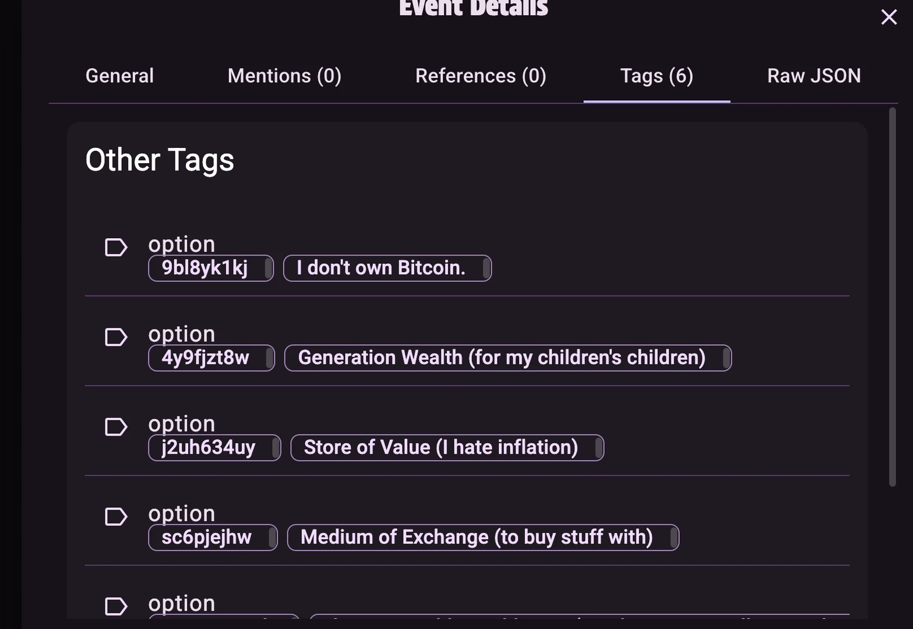Click the Store of Value chip
The height and width of the screenshot is (629, 913).
(441, 447)
